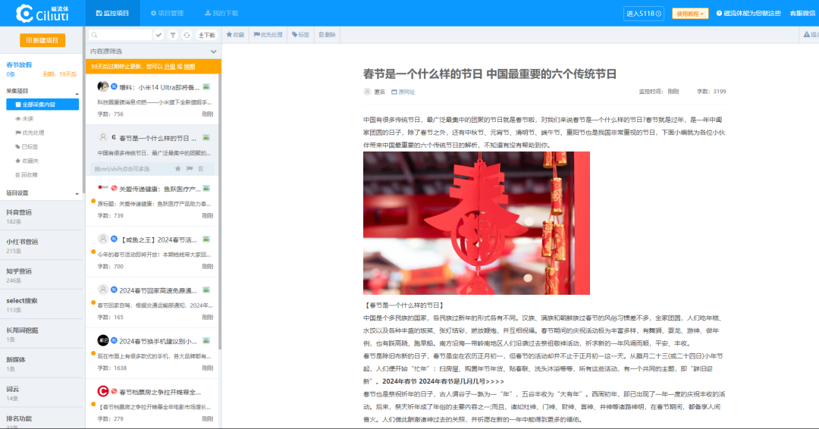Trash the selected 春节是一个什么样的节日 item
The image size is (819, 429).
pyautogui.click(x=200, y=168)
